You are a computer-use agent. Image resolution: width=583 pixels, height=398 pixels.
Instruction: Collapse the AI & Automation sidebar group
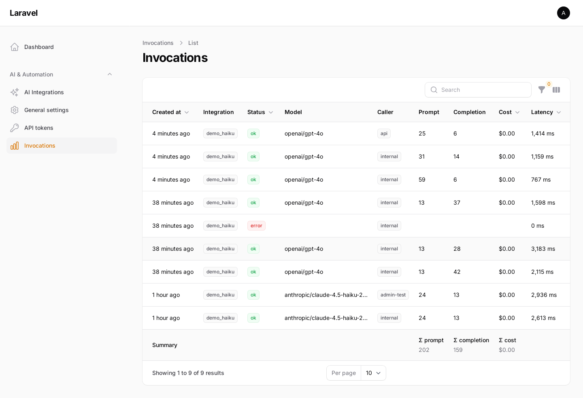pyautogui.click(x=110, y=74)
